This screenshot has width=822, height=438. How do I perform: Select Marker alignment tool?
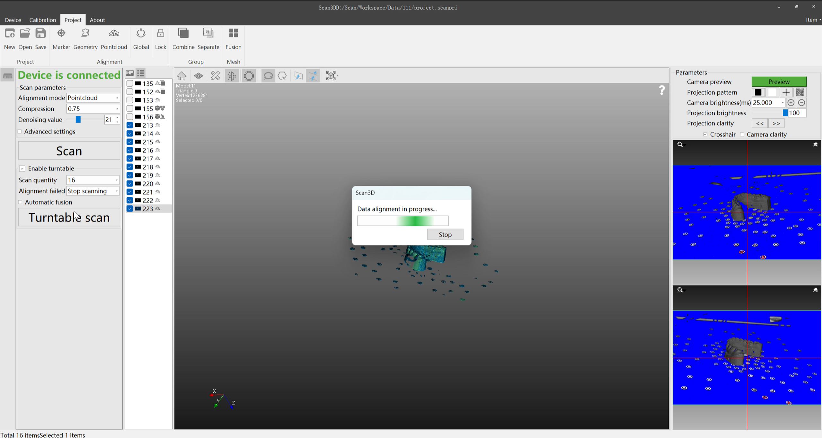click(61, 33)
